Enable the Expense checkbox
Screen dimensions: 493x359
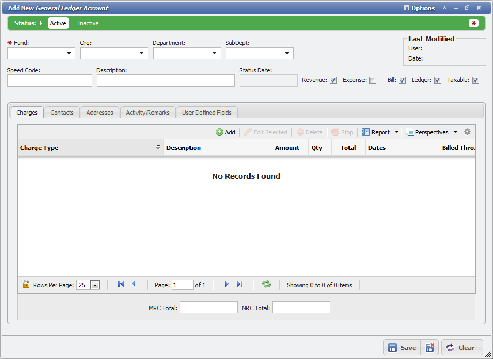point(372,79)
